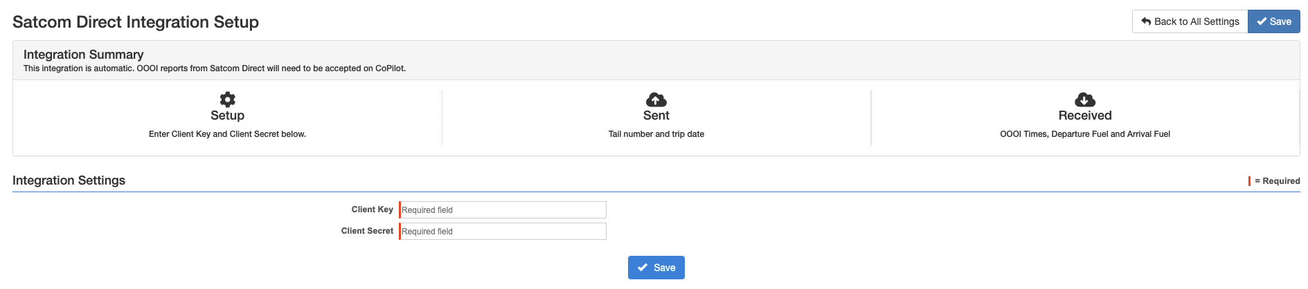
Task: Click the back arrow icon in Back to All Settings
Action: tap(1146, 21)
